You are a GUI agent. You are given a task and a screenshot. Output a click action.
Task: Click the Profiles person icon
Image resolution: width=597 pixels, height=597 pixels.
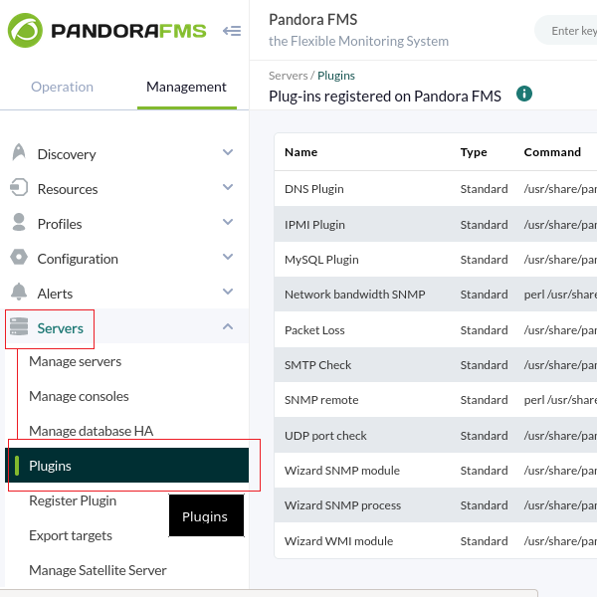18,223
